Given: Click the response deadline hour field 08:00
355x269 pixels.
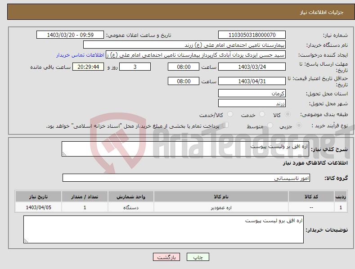Looking at the screenshot, I should pyautogui.click(x=184, y=67).
